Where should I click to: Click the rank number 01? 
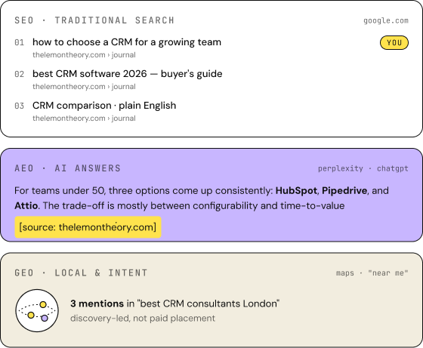[x=19, y=42]
